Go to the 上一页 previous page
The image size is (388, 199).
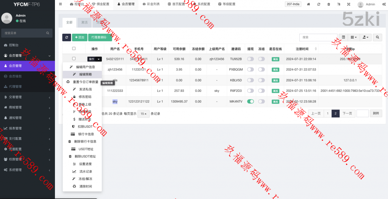pos(316,113)
